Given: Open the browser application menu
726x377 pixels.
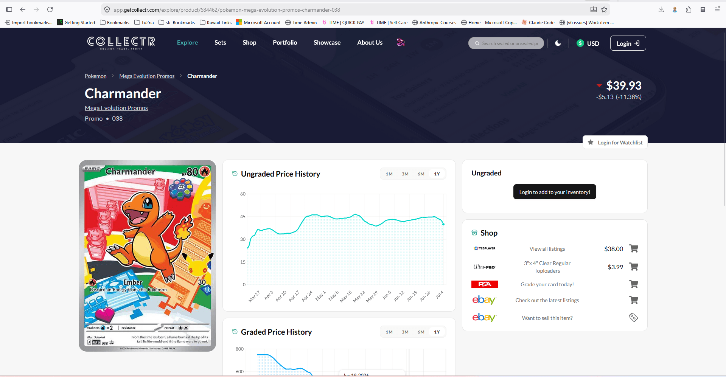Looking at the screenshot, I should click(x=717, y=9).
